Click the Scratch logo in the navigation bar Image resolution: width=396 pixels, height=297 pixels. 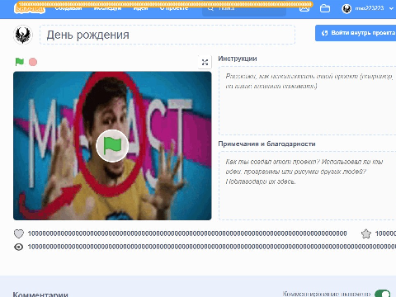tap(30, 8)
